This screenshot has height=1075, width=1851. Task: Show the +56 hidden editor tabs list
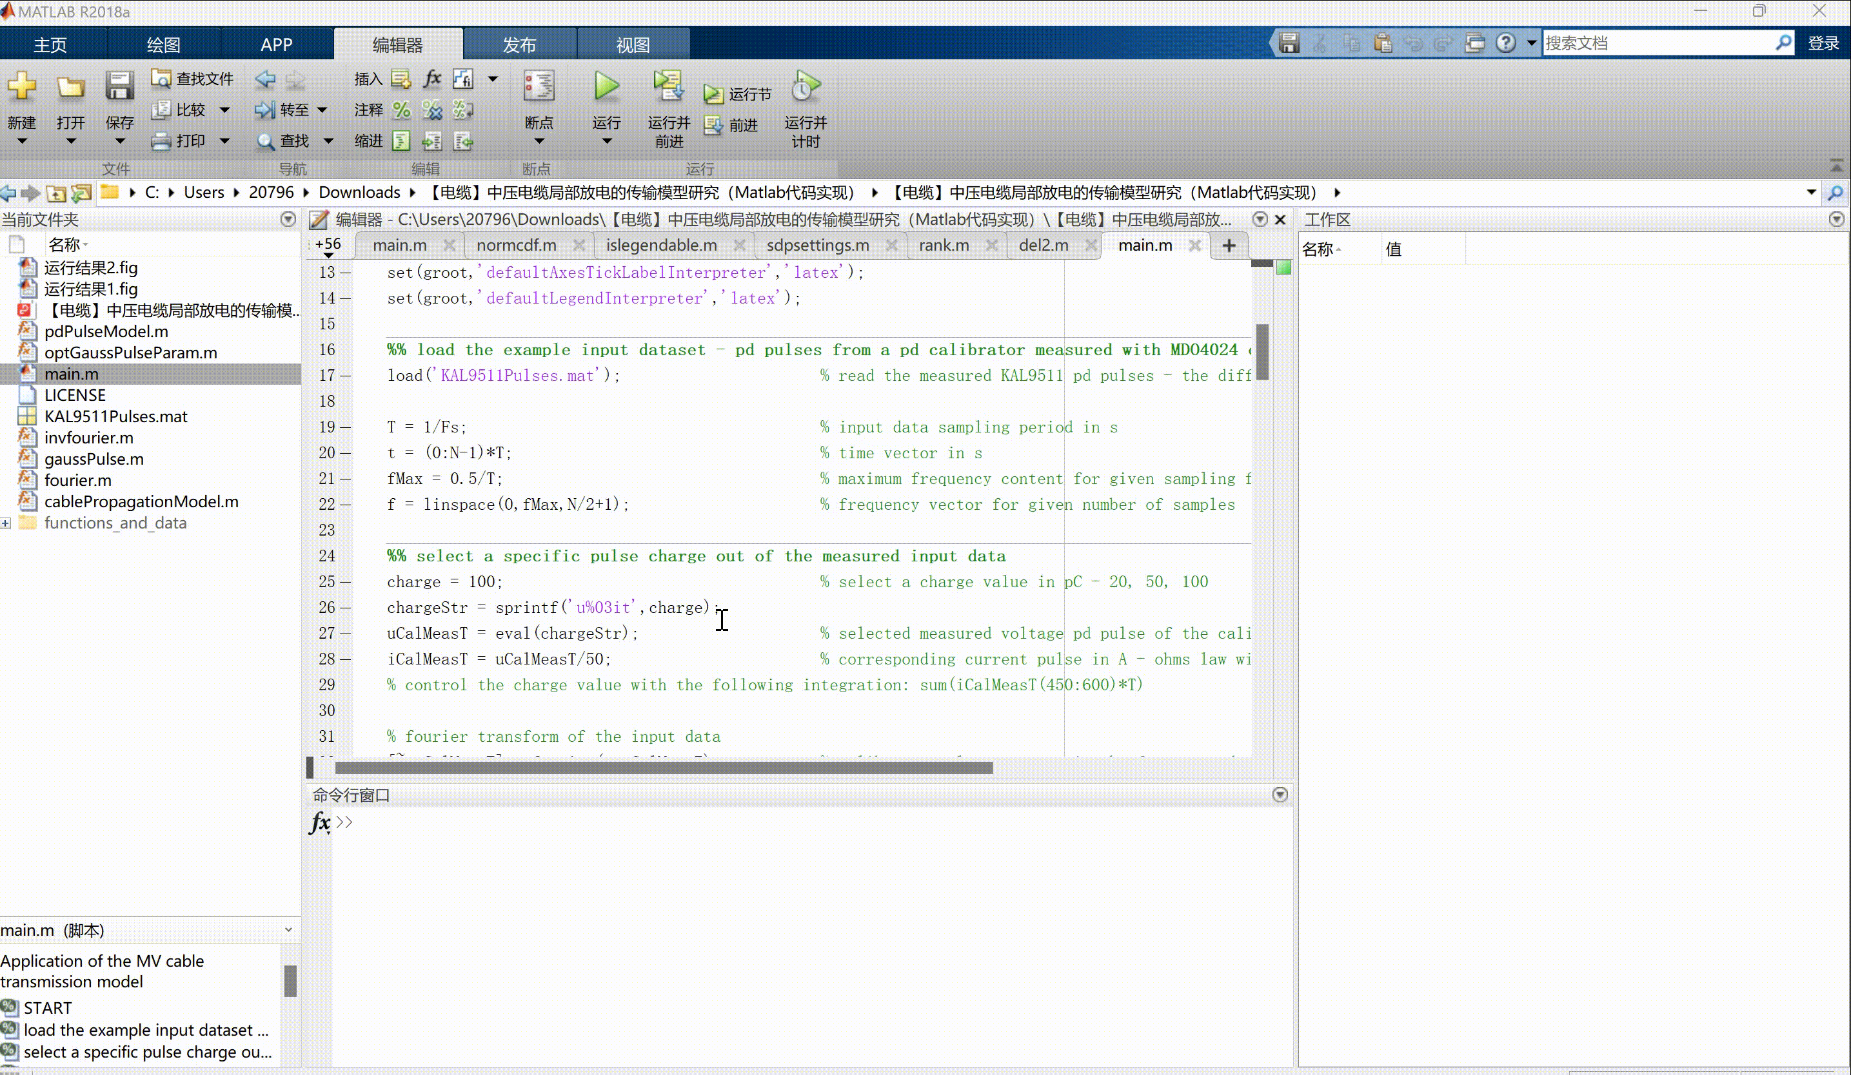pos(328,247)
